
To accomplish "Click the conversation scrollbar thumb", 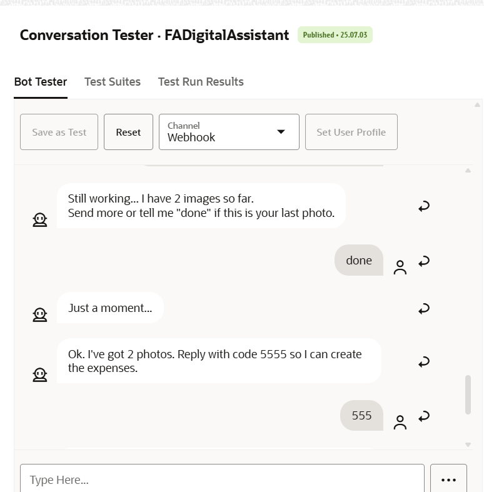I will pos(468,394).
